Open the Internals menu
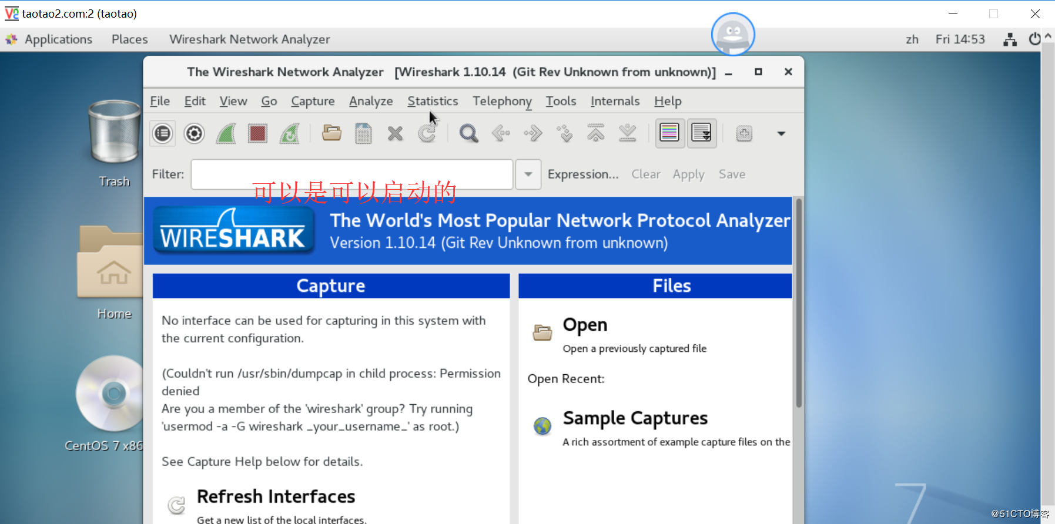This screenshot has height=524, width=1055. point(615,101)
